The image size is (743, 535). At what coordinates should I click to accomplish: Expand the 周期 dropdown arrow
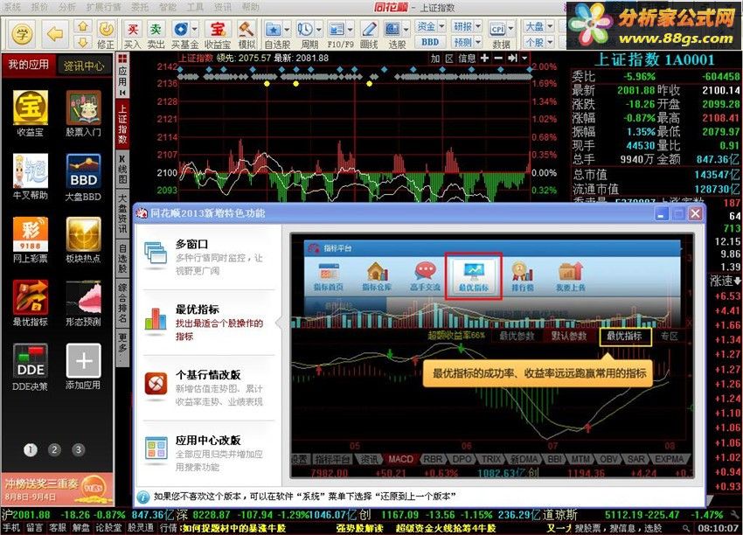click(x=318, y=30)
